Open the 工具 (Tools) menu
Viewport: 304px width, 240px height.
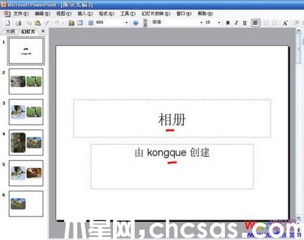(x=128, y=13)
